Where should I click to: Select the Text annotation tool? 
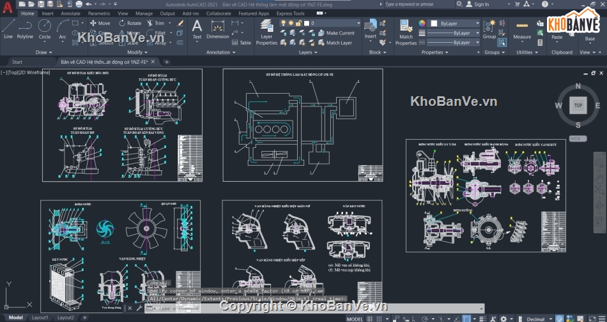[197, 29]
